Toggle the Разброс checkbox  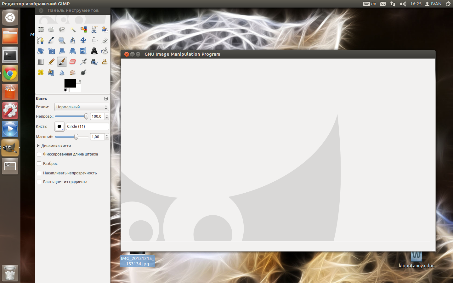click(39, 164)
